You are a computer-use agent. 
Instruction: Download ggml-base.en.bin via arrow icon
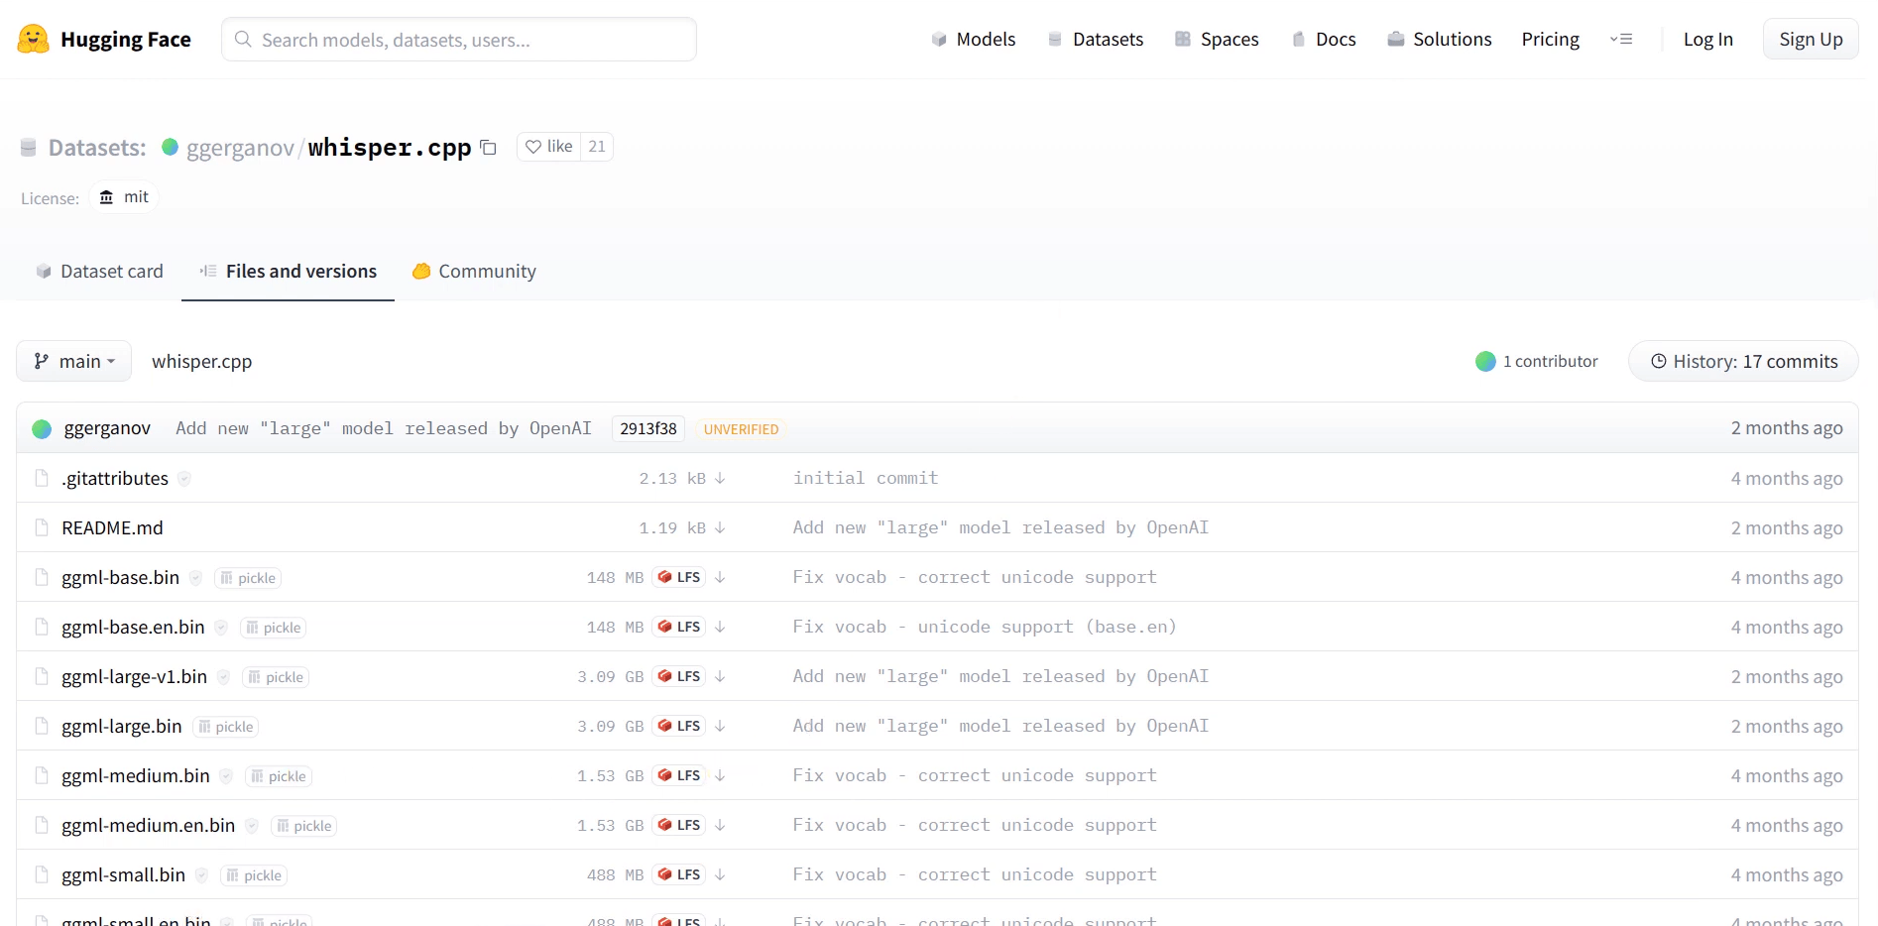(720, 627)
